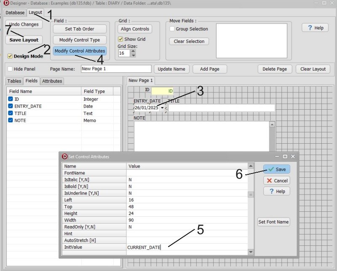Image resolution: width=337 pixels, height=271 pixels.
Task: Click attributes grid scroll down arrow
Action: coord(251,252)
